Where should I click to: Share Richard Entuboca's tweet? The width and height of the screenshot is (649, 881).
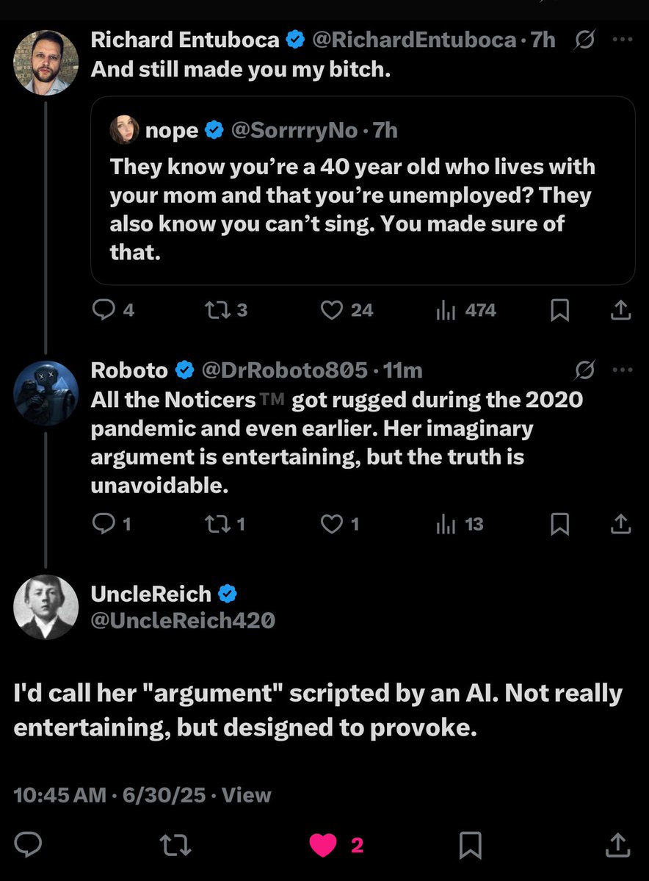coord(620,310)
